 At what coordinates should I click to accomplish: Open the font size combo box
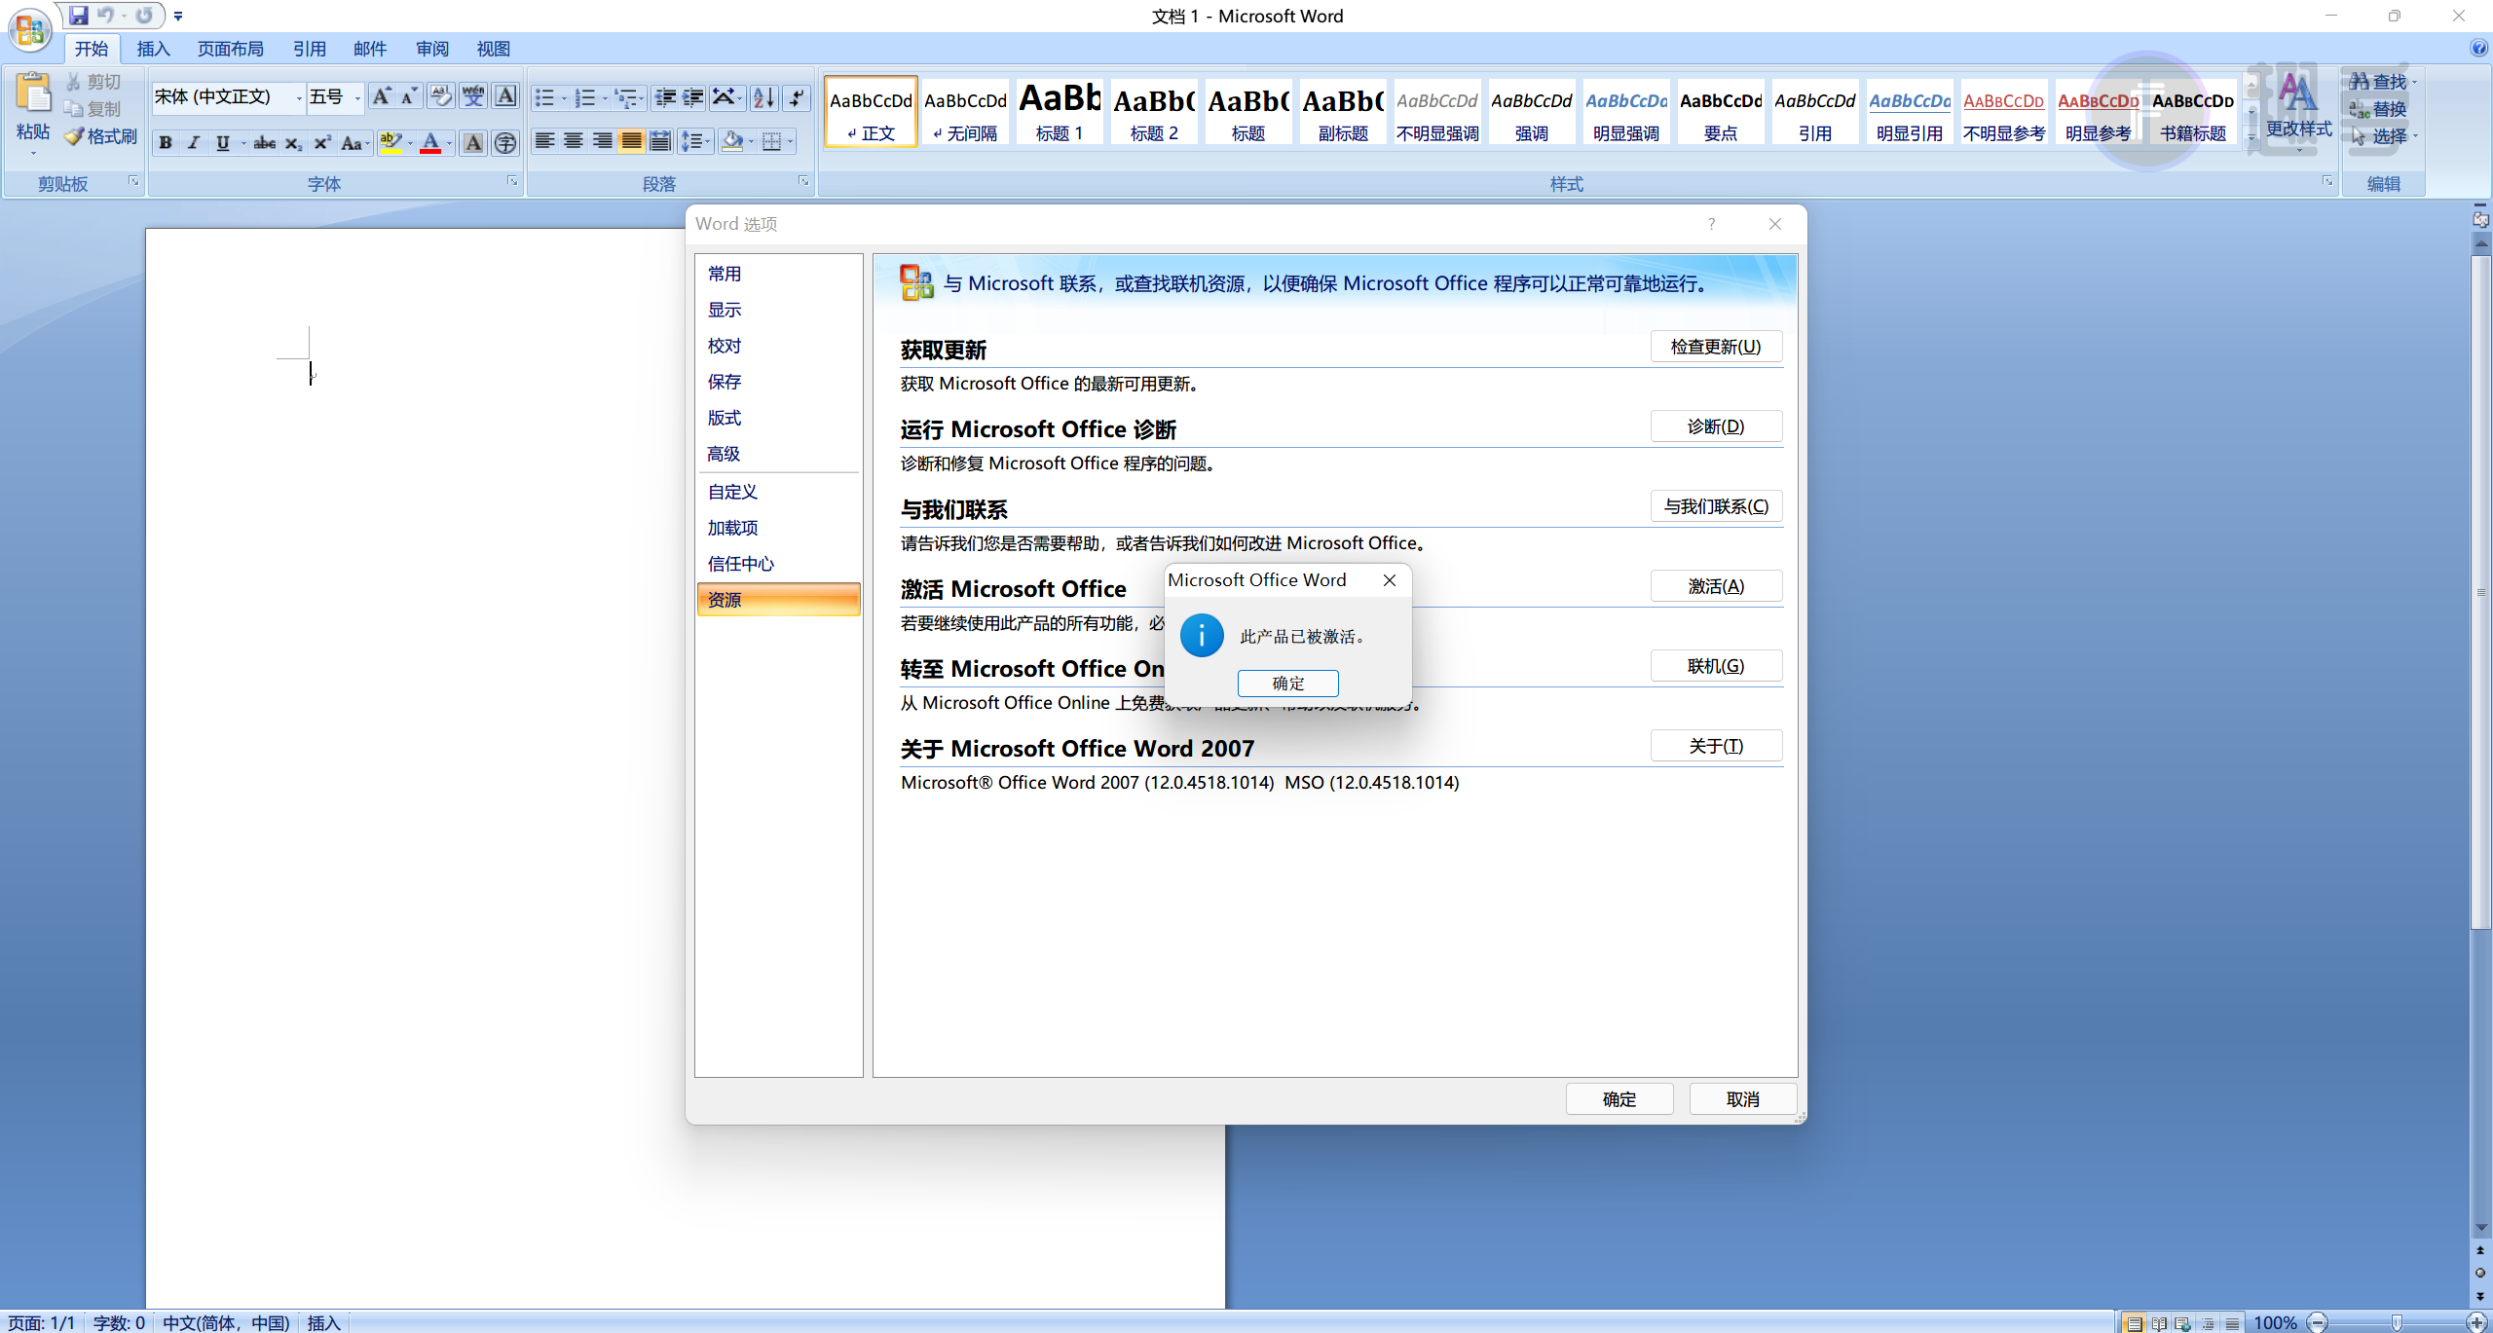(x=336, y=97)
